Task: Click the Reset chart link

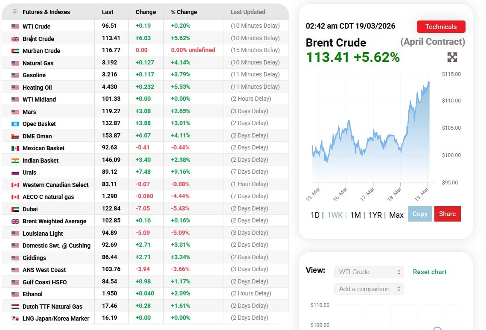Action: (x=429, y=272)
